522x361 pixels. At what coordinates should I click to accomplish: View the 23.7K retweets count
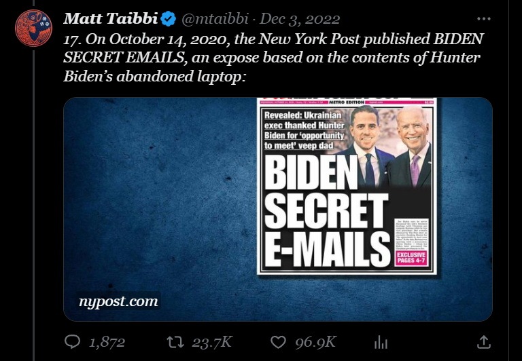coord(212,342)
